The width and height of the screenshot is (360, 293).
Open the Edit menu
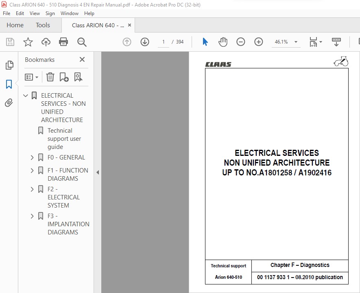click(20, 13)
